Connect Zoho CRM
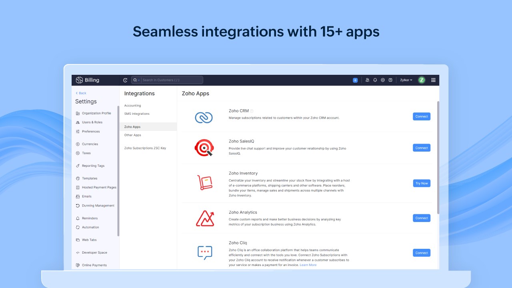 point(422,116)
